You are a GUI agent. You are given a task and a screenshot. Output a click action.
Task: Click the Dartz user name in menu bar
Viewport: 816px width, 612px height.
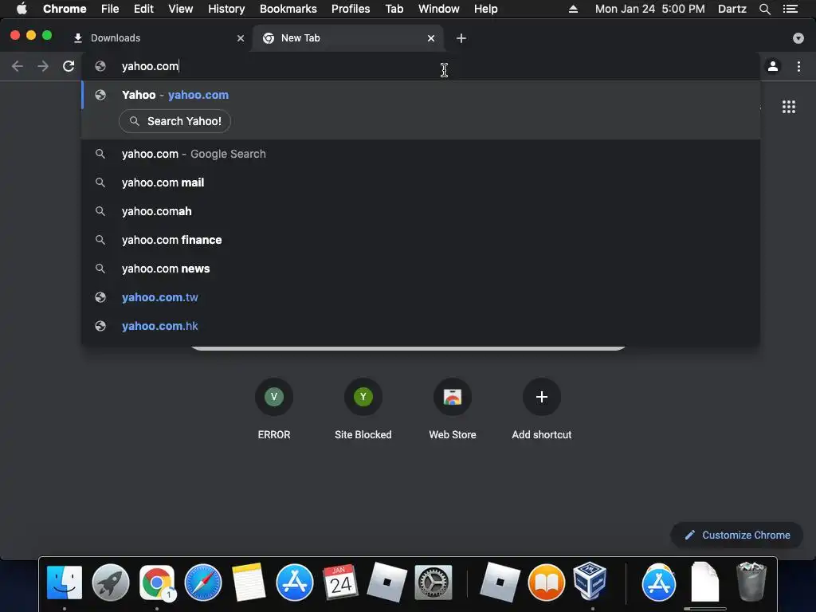tap(732, 9)
